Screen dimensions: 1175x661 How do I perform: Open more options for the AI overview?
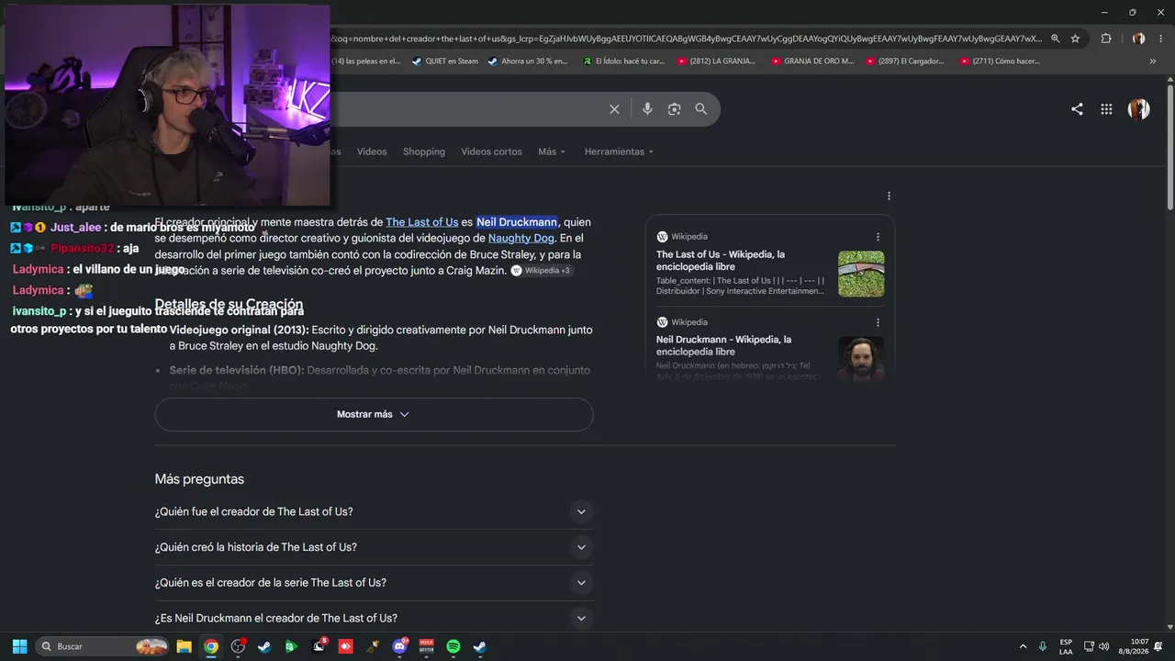coord(889,196)
